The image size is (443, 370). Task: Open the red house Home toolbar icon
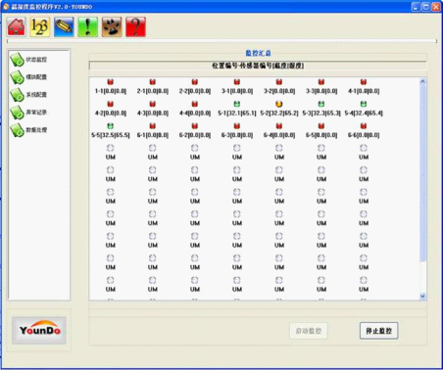click(17, 27)
